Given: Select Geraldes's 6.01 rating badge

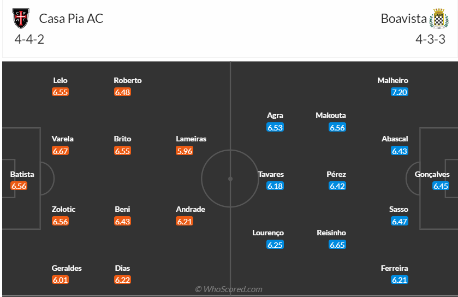Looking at the screenshot, I should 60,280.
